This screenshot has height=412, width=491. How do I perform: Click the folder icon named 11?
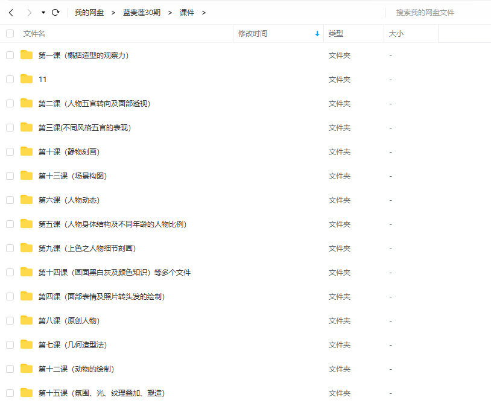coord(26,79)
